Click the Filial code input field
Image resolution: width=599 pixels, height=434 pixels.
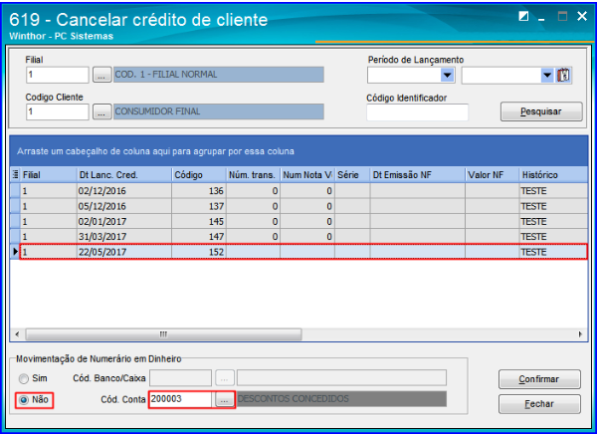58,75
